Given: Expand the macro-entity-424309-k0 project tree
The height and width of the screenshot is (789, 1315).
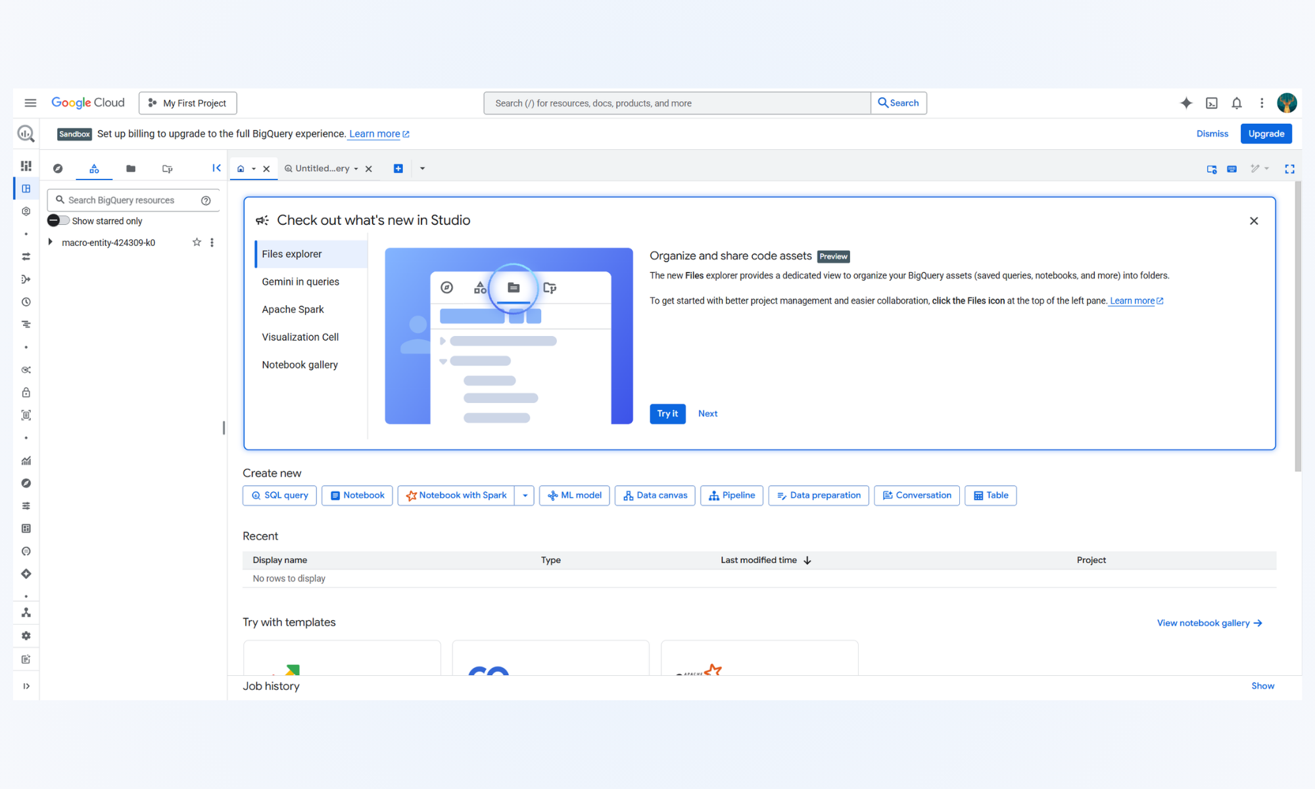Looking at the screenshot, I should click(50, 242).
